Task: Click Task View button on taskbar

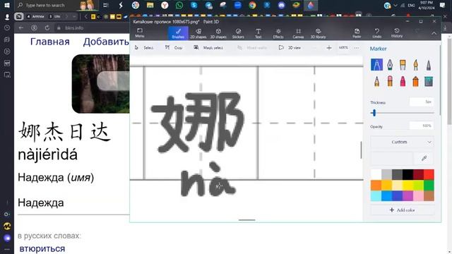Action: (x=106, y=5)
